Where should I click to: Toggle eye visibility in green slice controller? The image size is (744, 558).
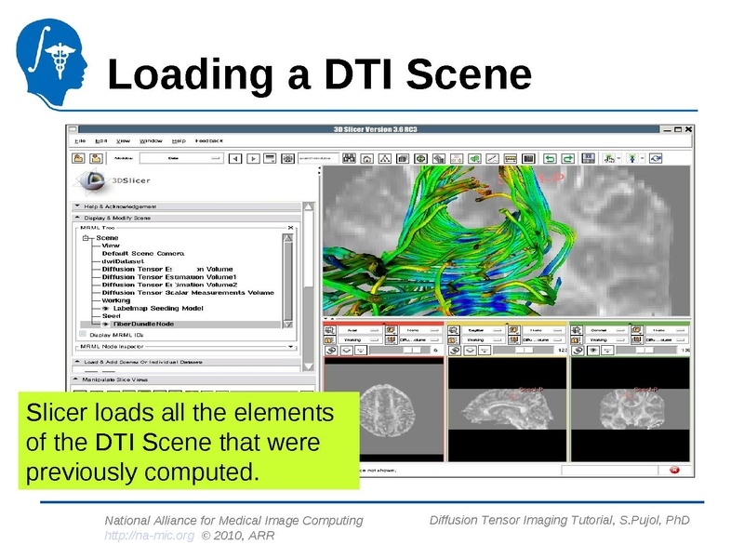[x=593, y=351]
